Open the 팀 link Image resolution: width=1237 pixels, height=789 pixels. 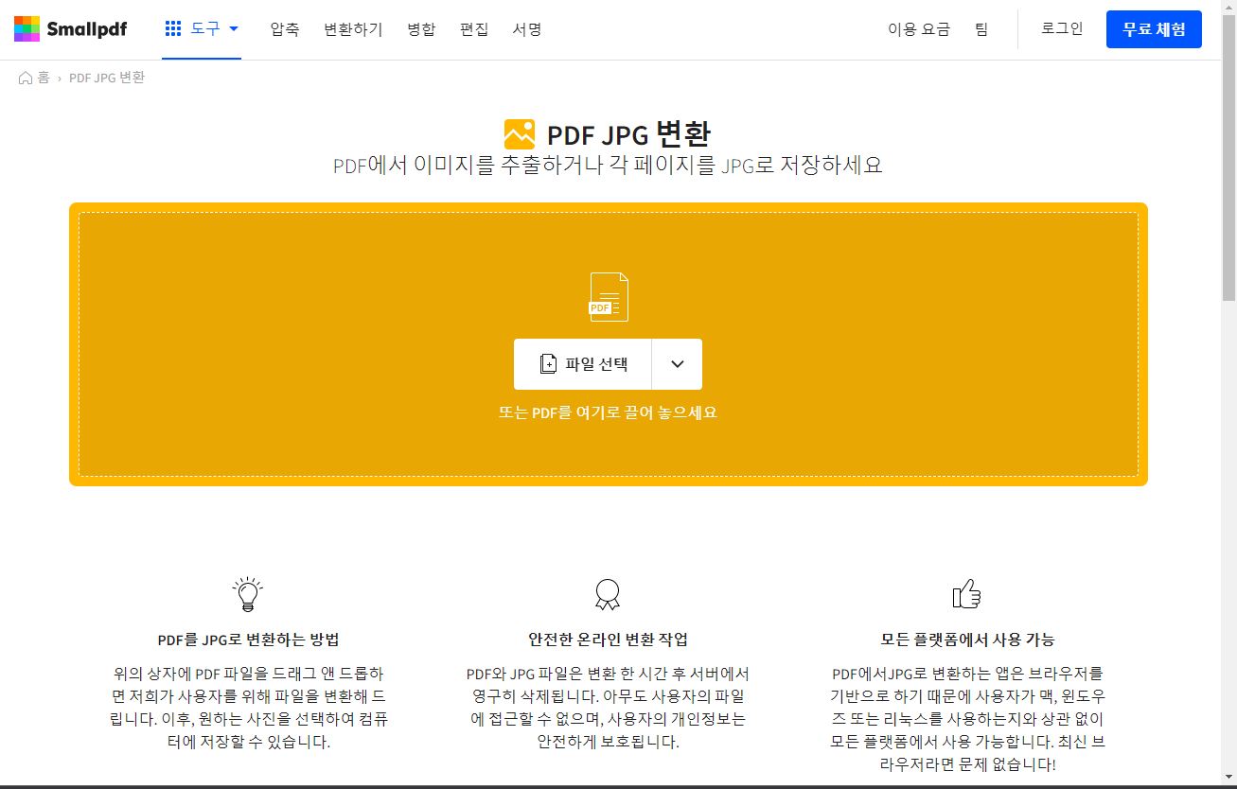tap(981, 29)
